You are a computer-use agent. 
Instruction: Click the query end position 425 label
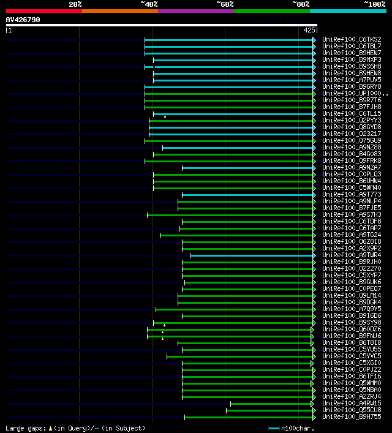click(x=309, y=31)
